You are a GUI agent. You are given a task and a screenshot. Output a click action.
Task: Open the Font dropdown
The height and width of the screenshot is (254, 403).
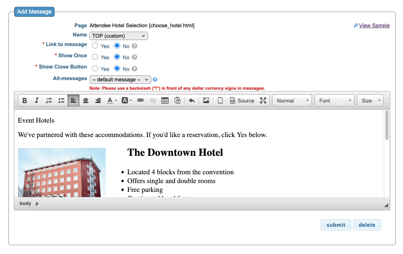click(x=335, y=101)
